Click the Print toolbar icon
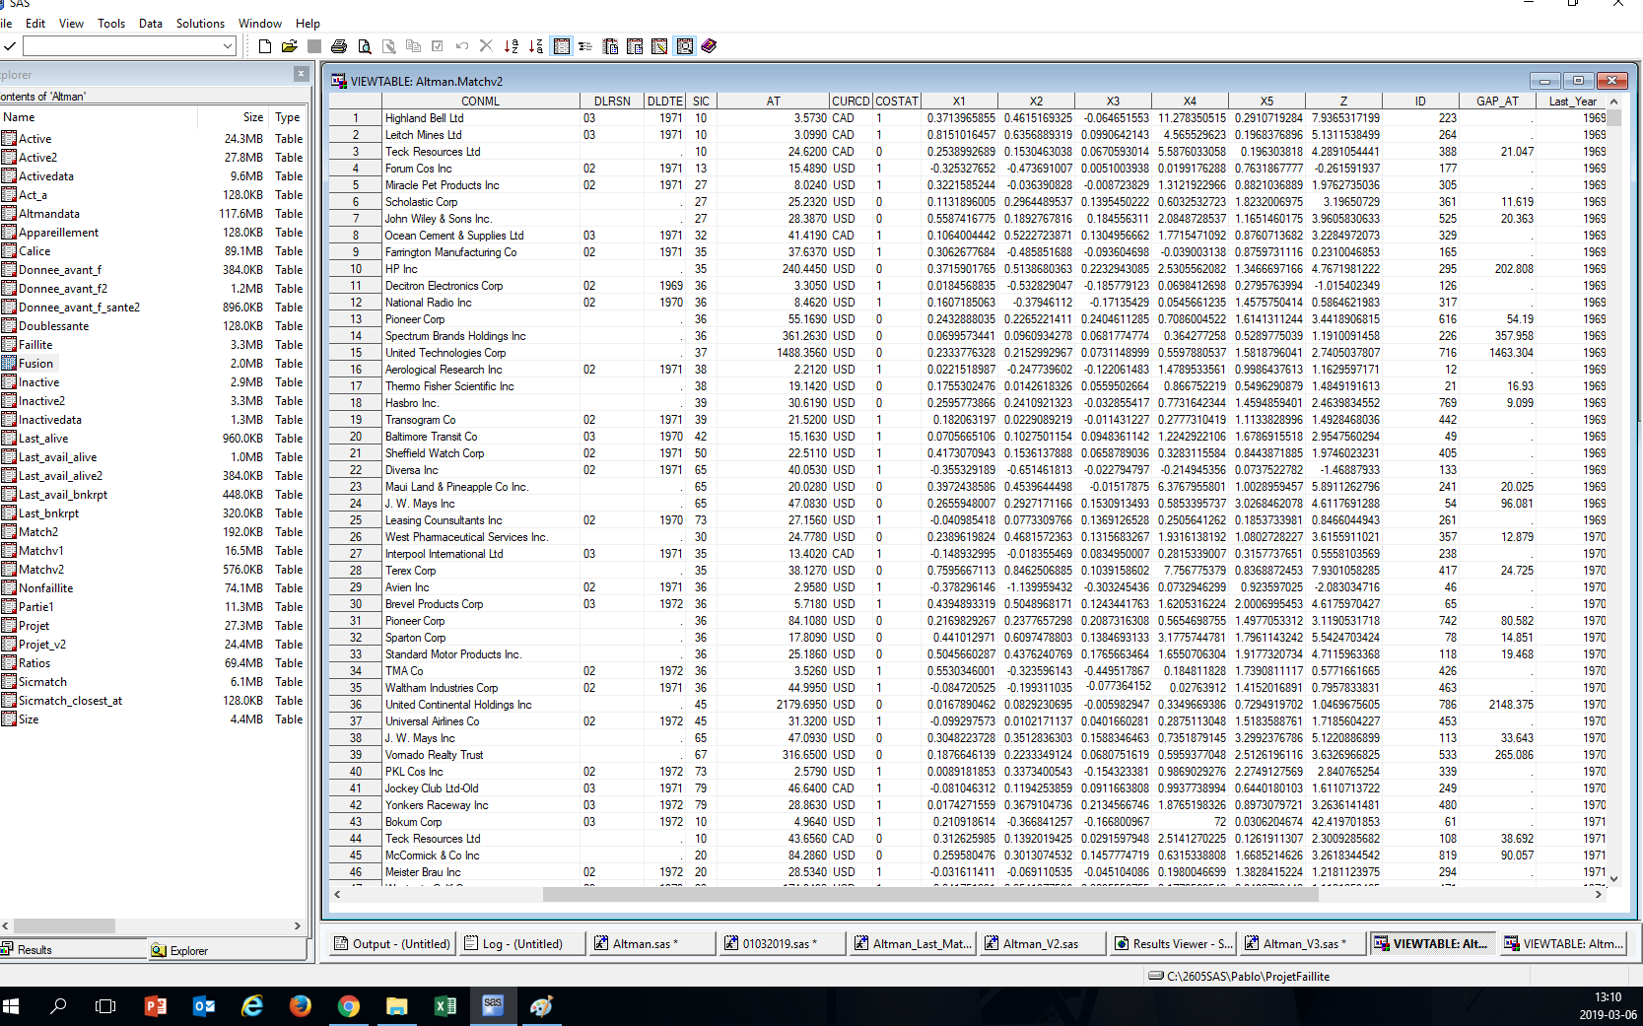 click(x=339, y=46)
